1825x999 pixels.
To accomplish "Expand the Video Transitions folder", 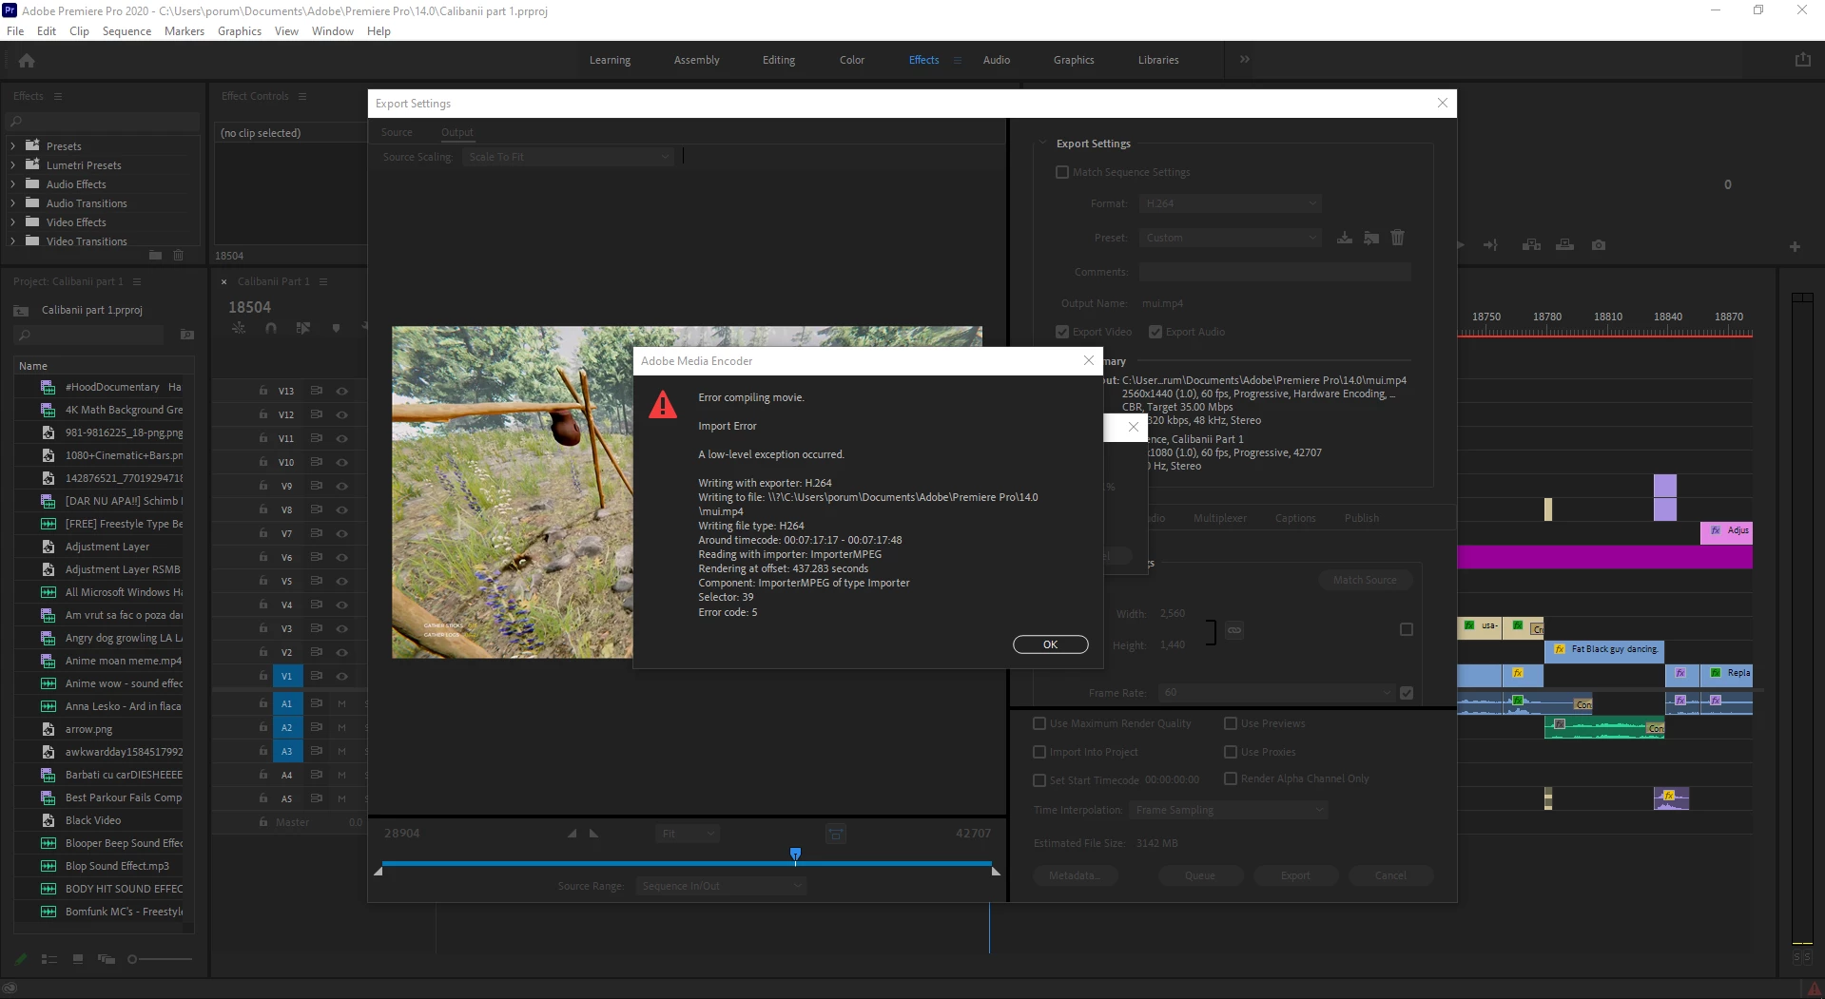I will point(12,241).
